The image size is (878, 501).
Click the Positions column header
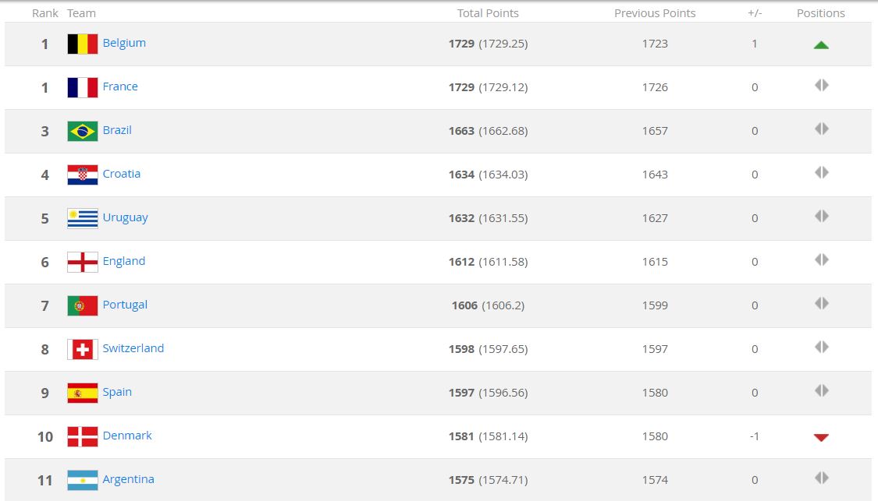(x=820, y=13)
